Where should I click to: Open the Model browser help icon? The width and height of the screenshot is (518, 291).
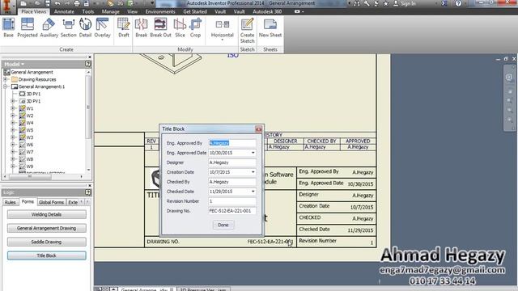tap(88, 64)
